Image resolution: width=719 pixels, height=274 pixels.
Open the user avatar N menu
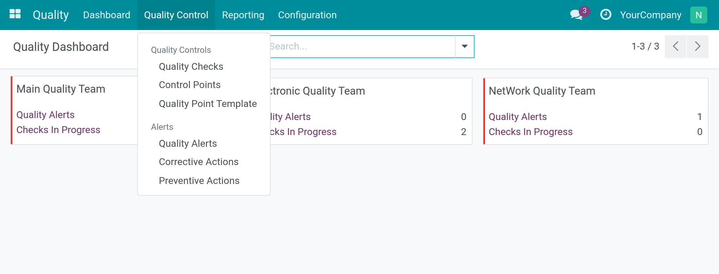698,15
